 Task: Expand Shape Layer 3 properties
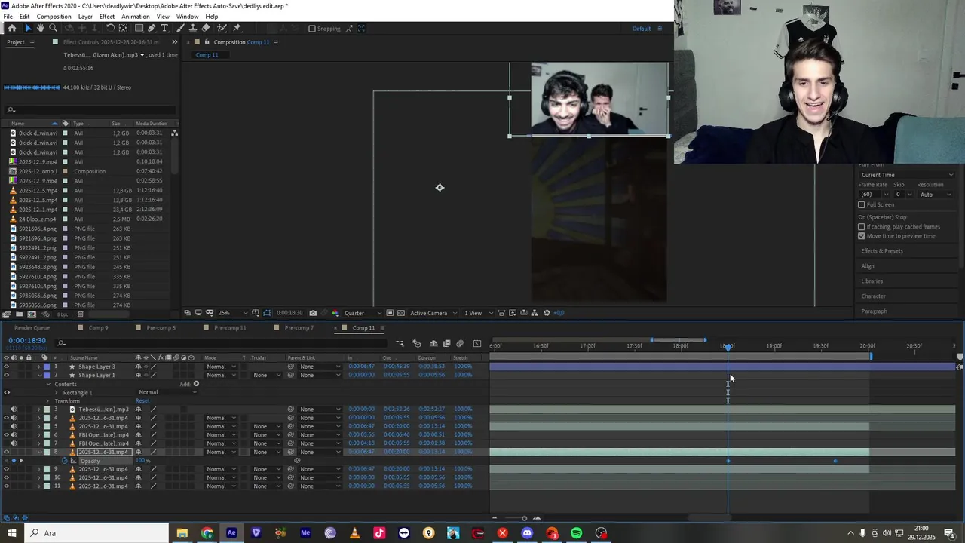(x=39, y=367)
